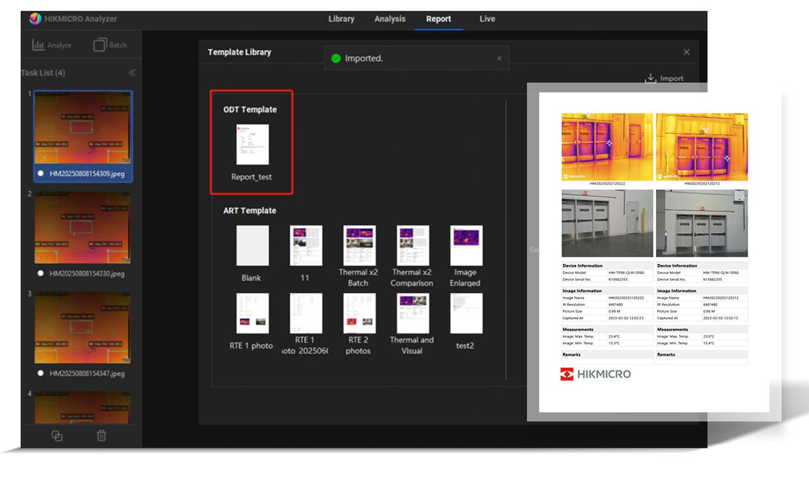The width and height of the screenshot is (809, 481).
Task: Pick the Thermal and Visual template
Action: tap(412, 314)
